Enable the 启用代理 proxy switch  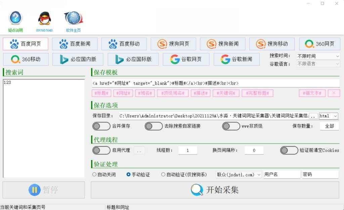[x=101, y=150]
